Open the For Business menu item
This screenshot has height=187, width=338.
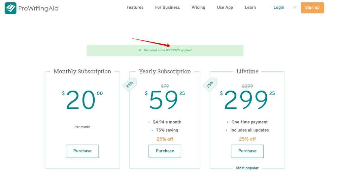(x=167, y=8)
